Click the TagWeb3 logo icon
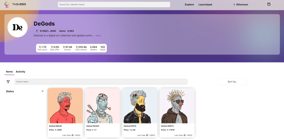 click(x=7, y=4)
